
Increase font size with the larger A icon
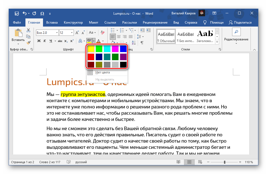point(77,33)
